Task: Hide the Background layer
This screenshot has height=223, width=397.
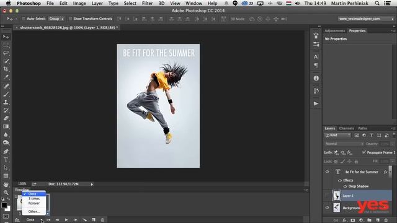Action: pos(327,208)
